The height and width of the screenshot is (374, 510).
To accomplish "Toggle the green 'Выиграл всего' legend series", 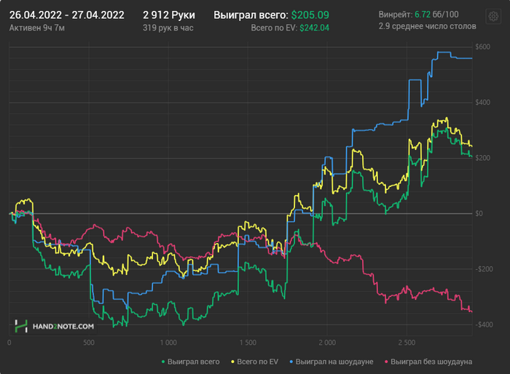I will (x=191, y=362).
